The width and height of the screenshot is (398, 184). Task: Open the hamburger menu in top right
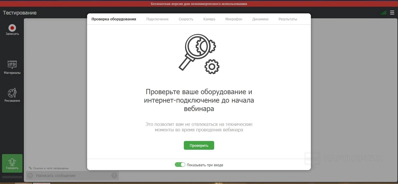392,13
